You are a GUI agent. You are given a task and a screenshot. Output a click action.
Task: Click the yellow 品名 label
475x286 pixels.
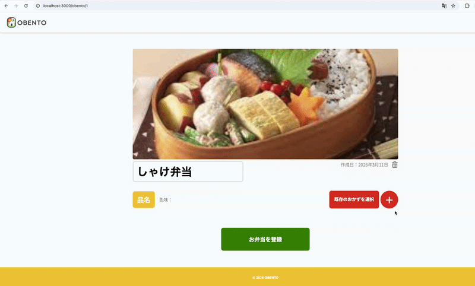tap(144, 200)
